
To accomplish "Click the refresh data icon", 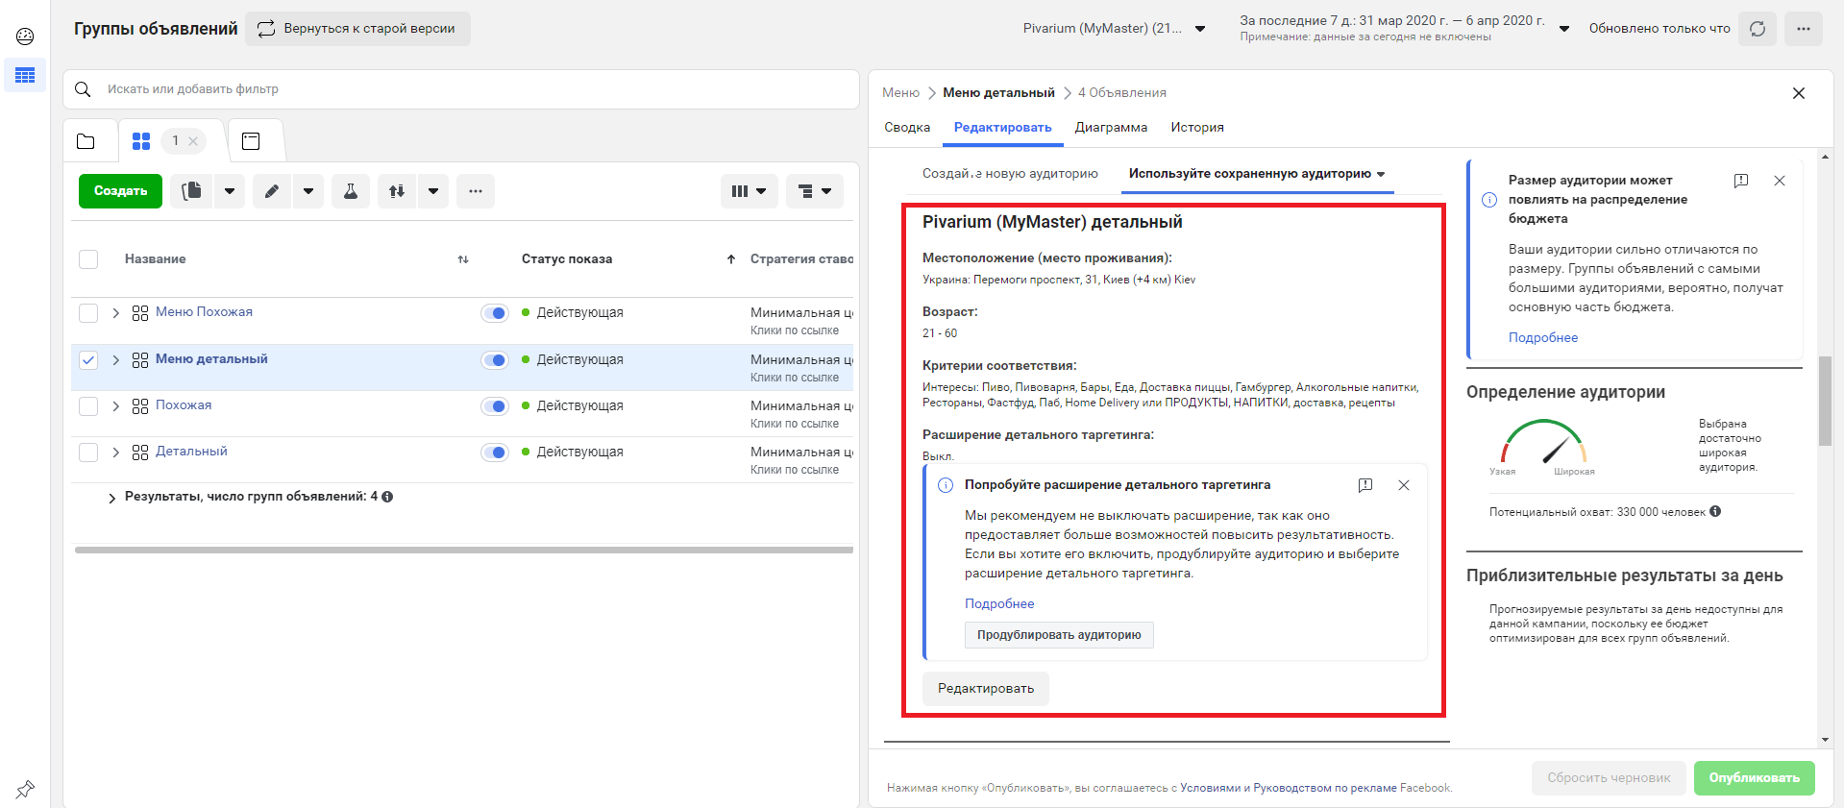I will point(1758,29).
